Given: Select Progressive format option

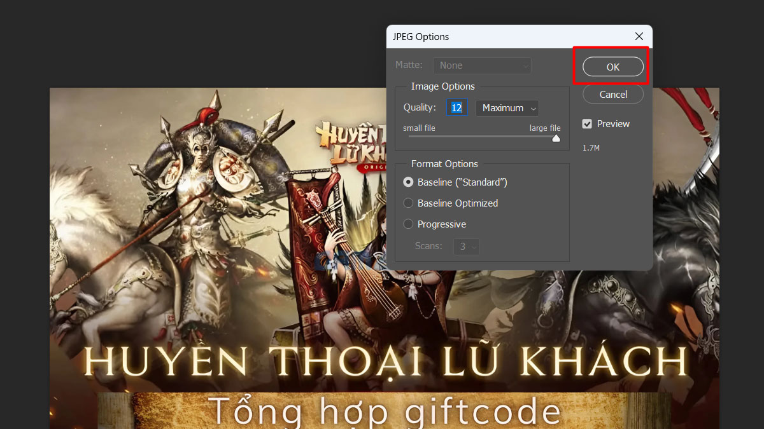Looking at the screenshot, I should (x=409, y=224).
